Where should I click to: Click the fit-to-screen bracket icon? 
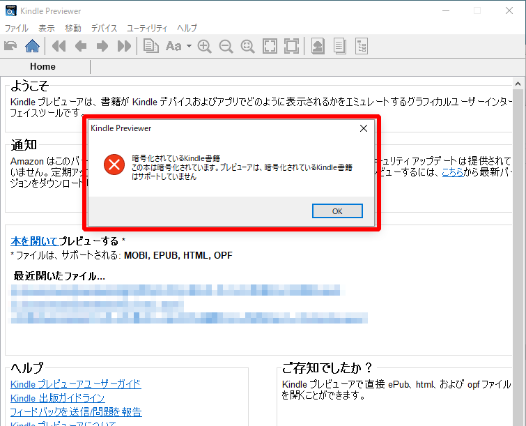coord(270,46)
